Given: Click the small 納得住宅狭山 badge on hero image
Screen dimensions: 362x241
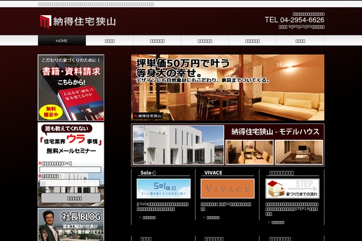Looking at the screenshot, I should 148,116.
